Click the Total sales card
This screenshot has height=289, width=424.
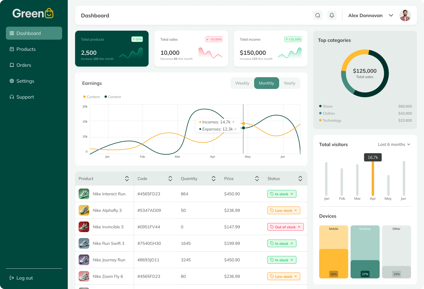pos(191,49)
